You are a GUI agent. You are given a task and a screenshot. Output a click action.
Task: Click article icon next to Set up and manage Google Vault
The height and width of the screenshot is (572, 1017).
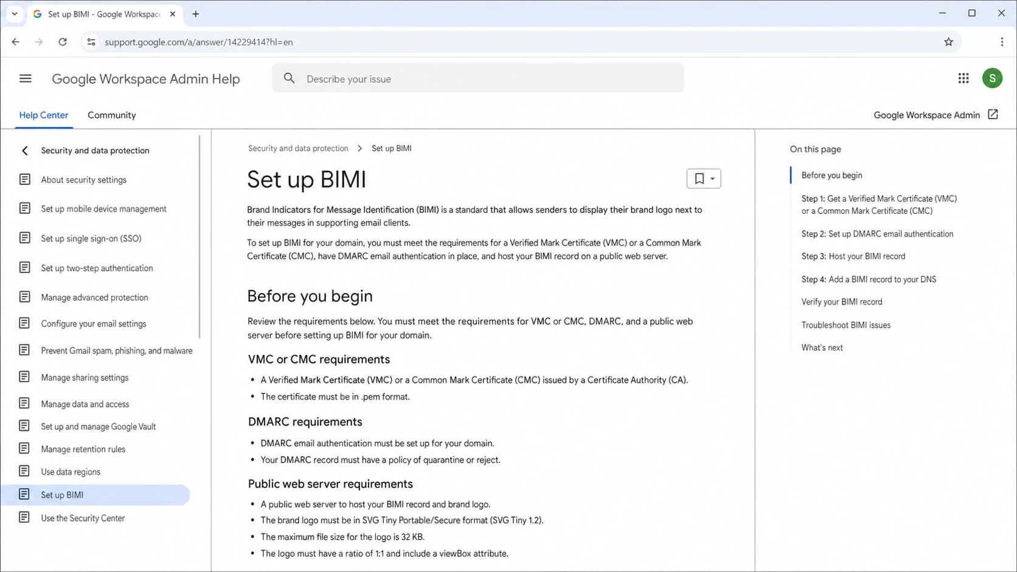pos(24,426)
